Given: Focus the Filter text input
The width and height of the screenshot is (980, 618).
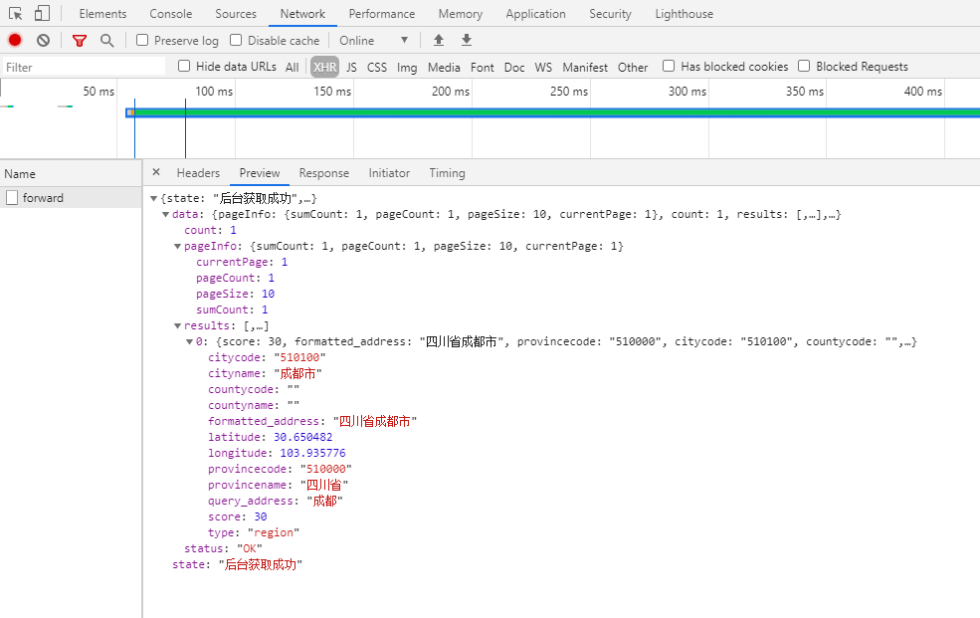Looking at the screenshot, I should point(84,67).
